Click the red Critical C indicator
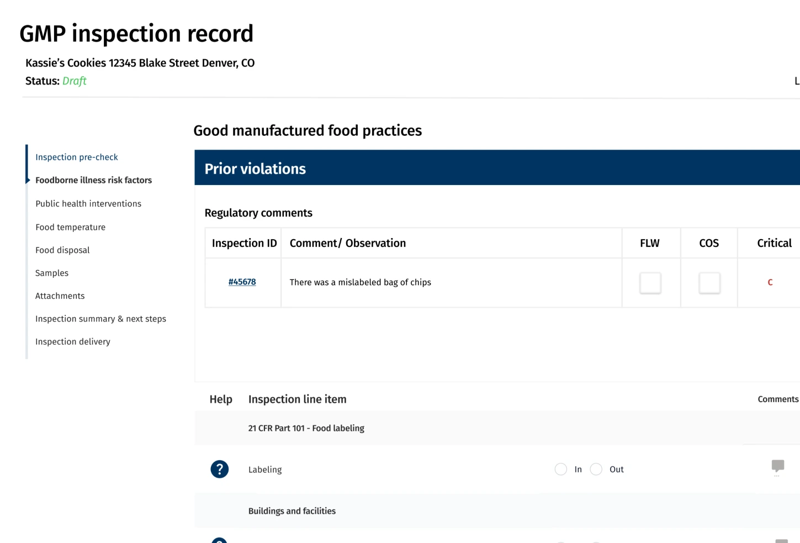Screen dimensions: 800x543 pyautogui.click(x=770, y=282)
